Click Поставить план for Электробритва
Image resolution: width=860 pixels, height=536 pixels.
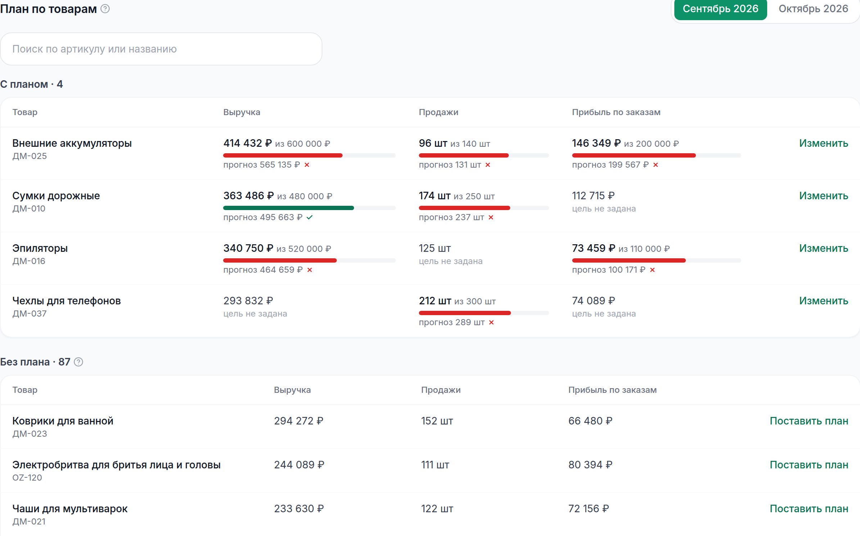pos(809,465)
